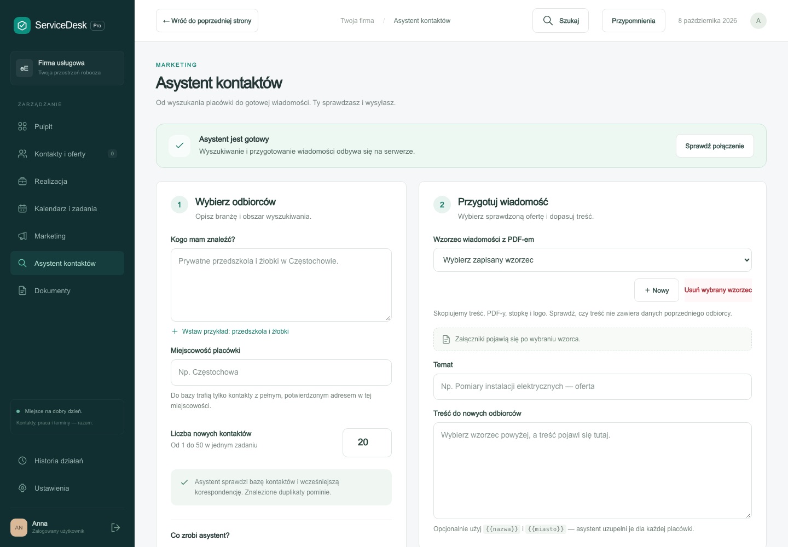788x547 pixels.
Task: Click the search magnifier icon in Szukaj
Action: [548, 21]
